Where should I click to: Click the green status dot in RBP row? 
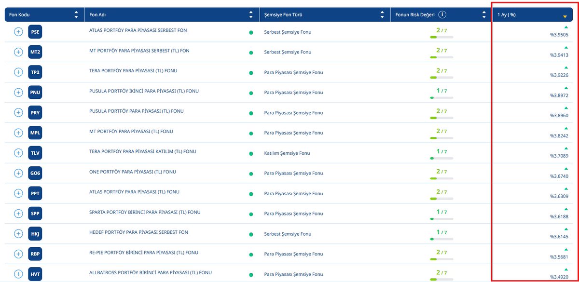pyautogui.click(x=251, y=254)
